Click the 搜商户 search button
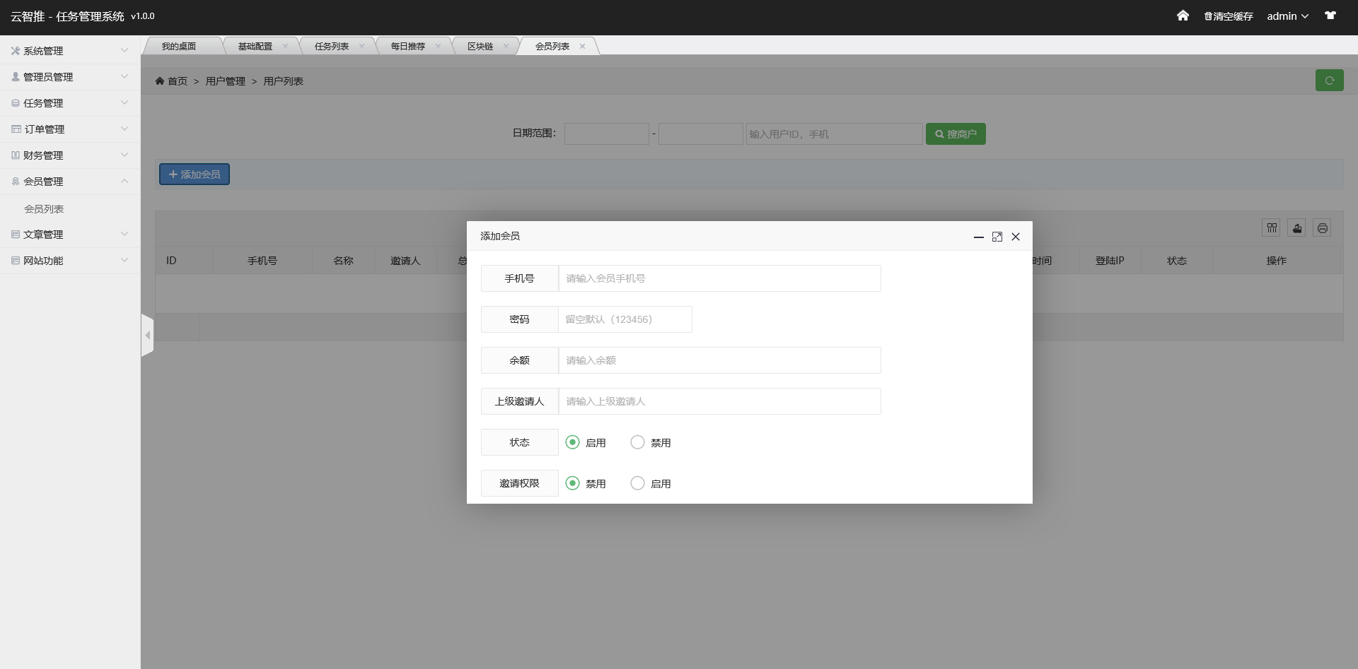 tap(956, 134)
